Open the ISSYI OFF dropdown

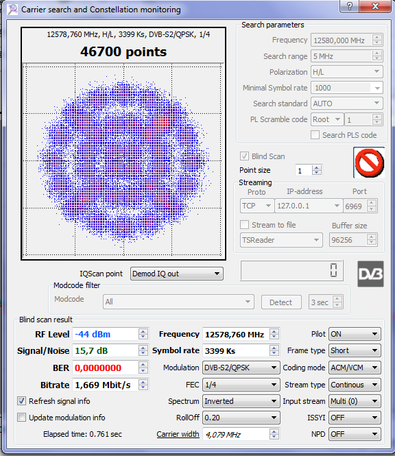pyautogui.click(x=355, y=418)
